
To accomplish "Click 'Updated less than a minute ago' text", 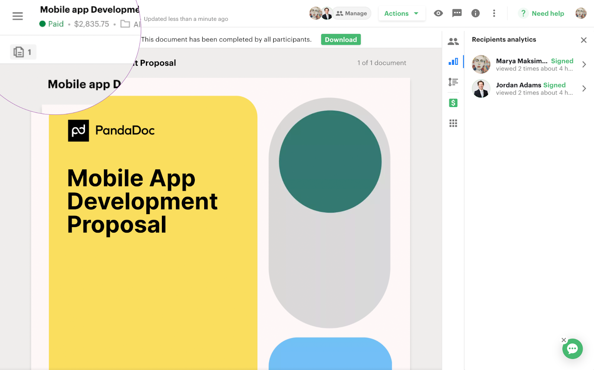I will pyautogui.click(x=186, y=19).
